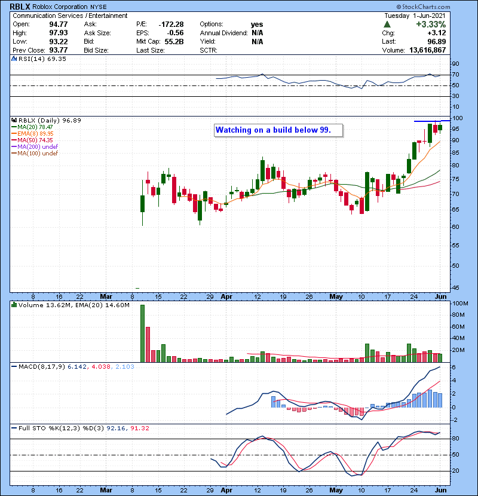478x496 pixels.
Task: Click the Annual Dividend N/A value
Action: [x=257, y=33]
